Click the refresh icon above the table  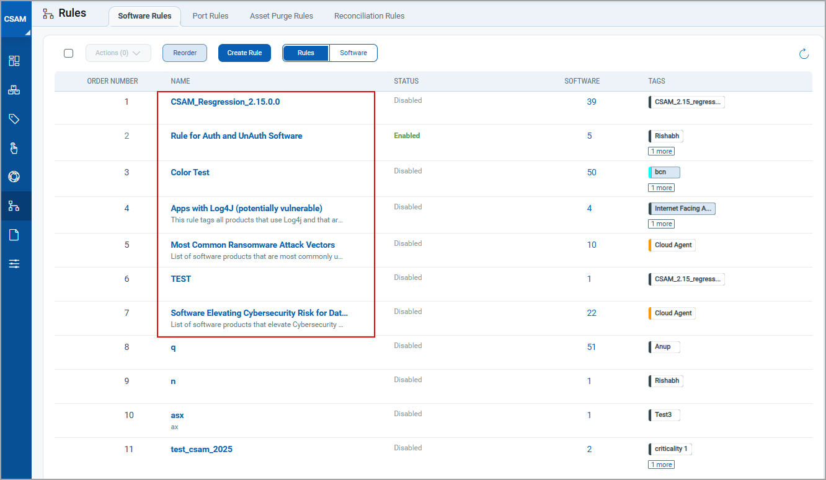click(x=804, y=54)
